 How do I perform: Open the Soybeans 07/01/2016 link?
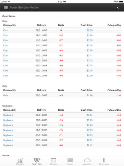(x=8, y=145)
